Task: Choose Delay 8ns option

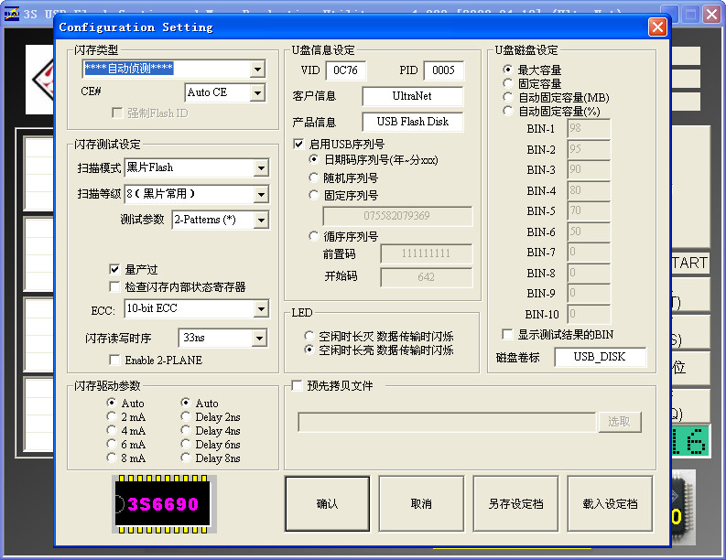Action: coord(185,458)
